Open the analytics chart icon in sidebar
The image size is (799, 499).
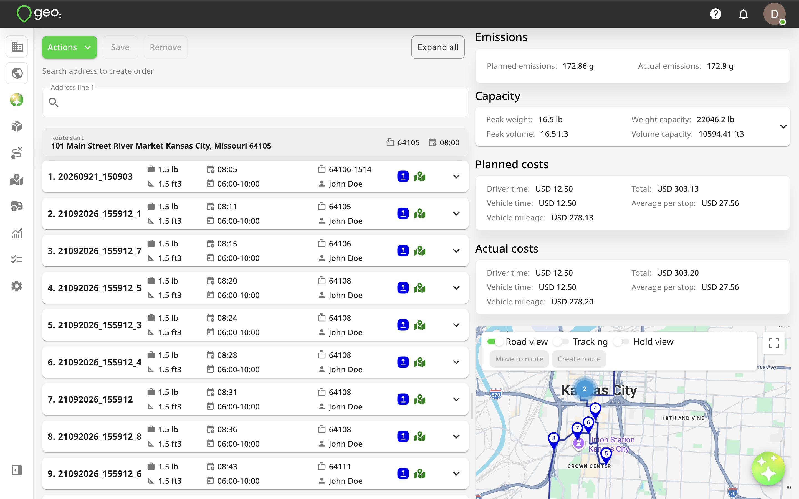point(17,233)
